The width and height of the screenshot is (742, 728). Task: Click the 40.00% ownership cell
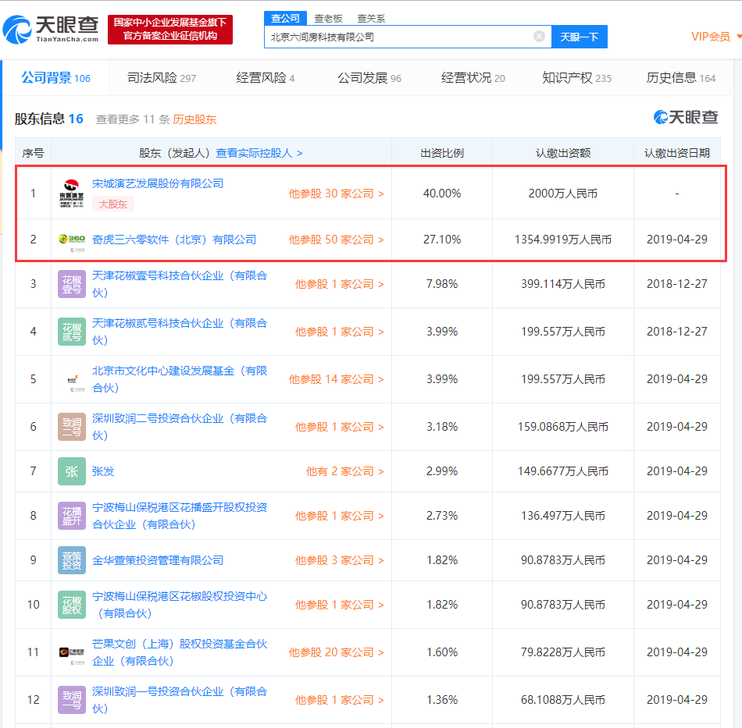[x=442, y=194]
